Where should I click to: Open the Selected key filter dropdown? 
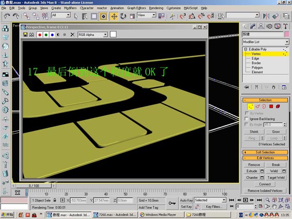coord(224,200)
